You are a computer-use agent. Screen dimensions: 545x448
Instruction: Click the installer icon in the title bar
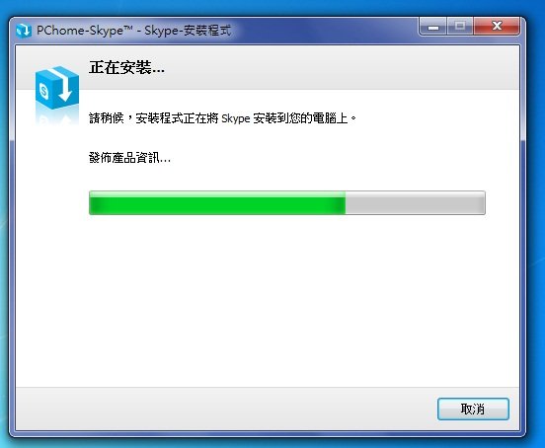point(24,31)
